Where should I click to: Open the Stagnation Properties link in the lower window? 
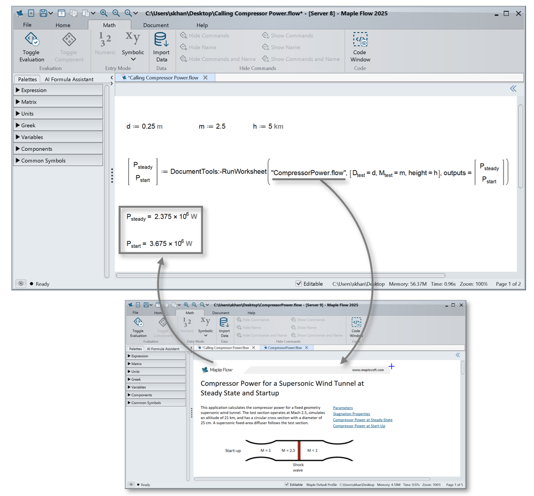pos(351,414)
